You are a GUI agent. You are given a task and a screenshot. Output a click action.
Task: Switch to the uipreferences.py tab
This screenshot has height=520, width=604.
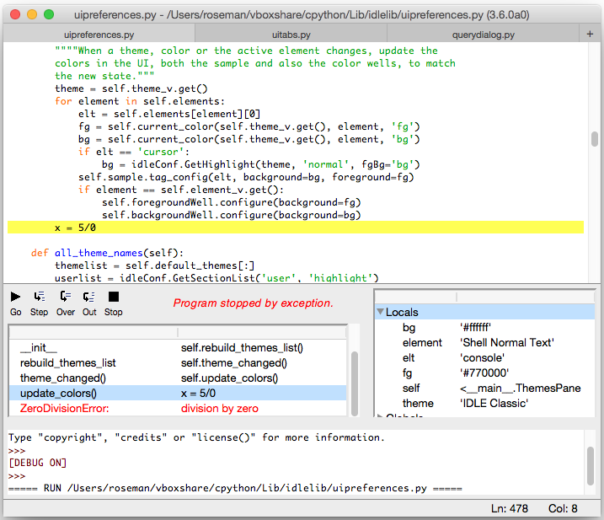tap(99, 35)
